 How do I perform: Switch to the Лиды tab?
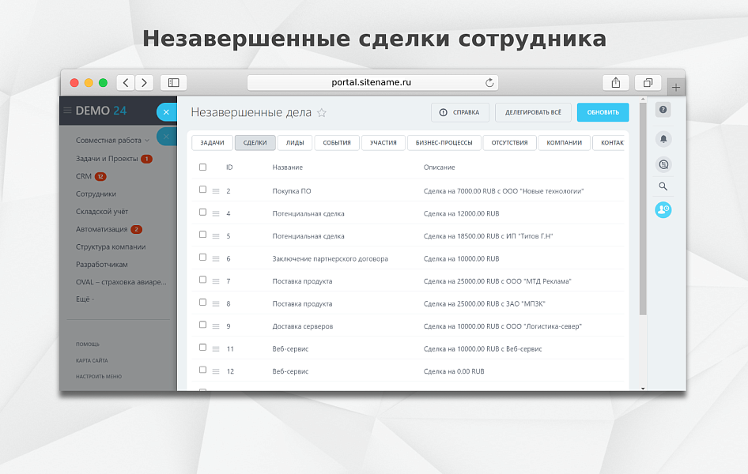click(294, 143)
